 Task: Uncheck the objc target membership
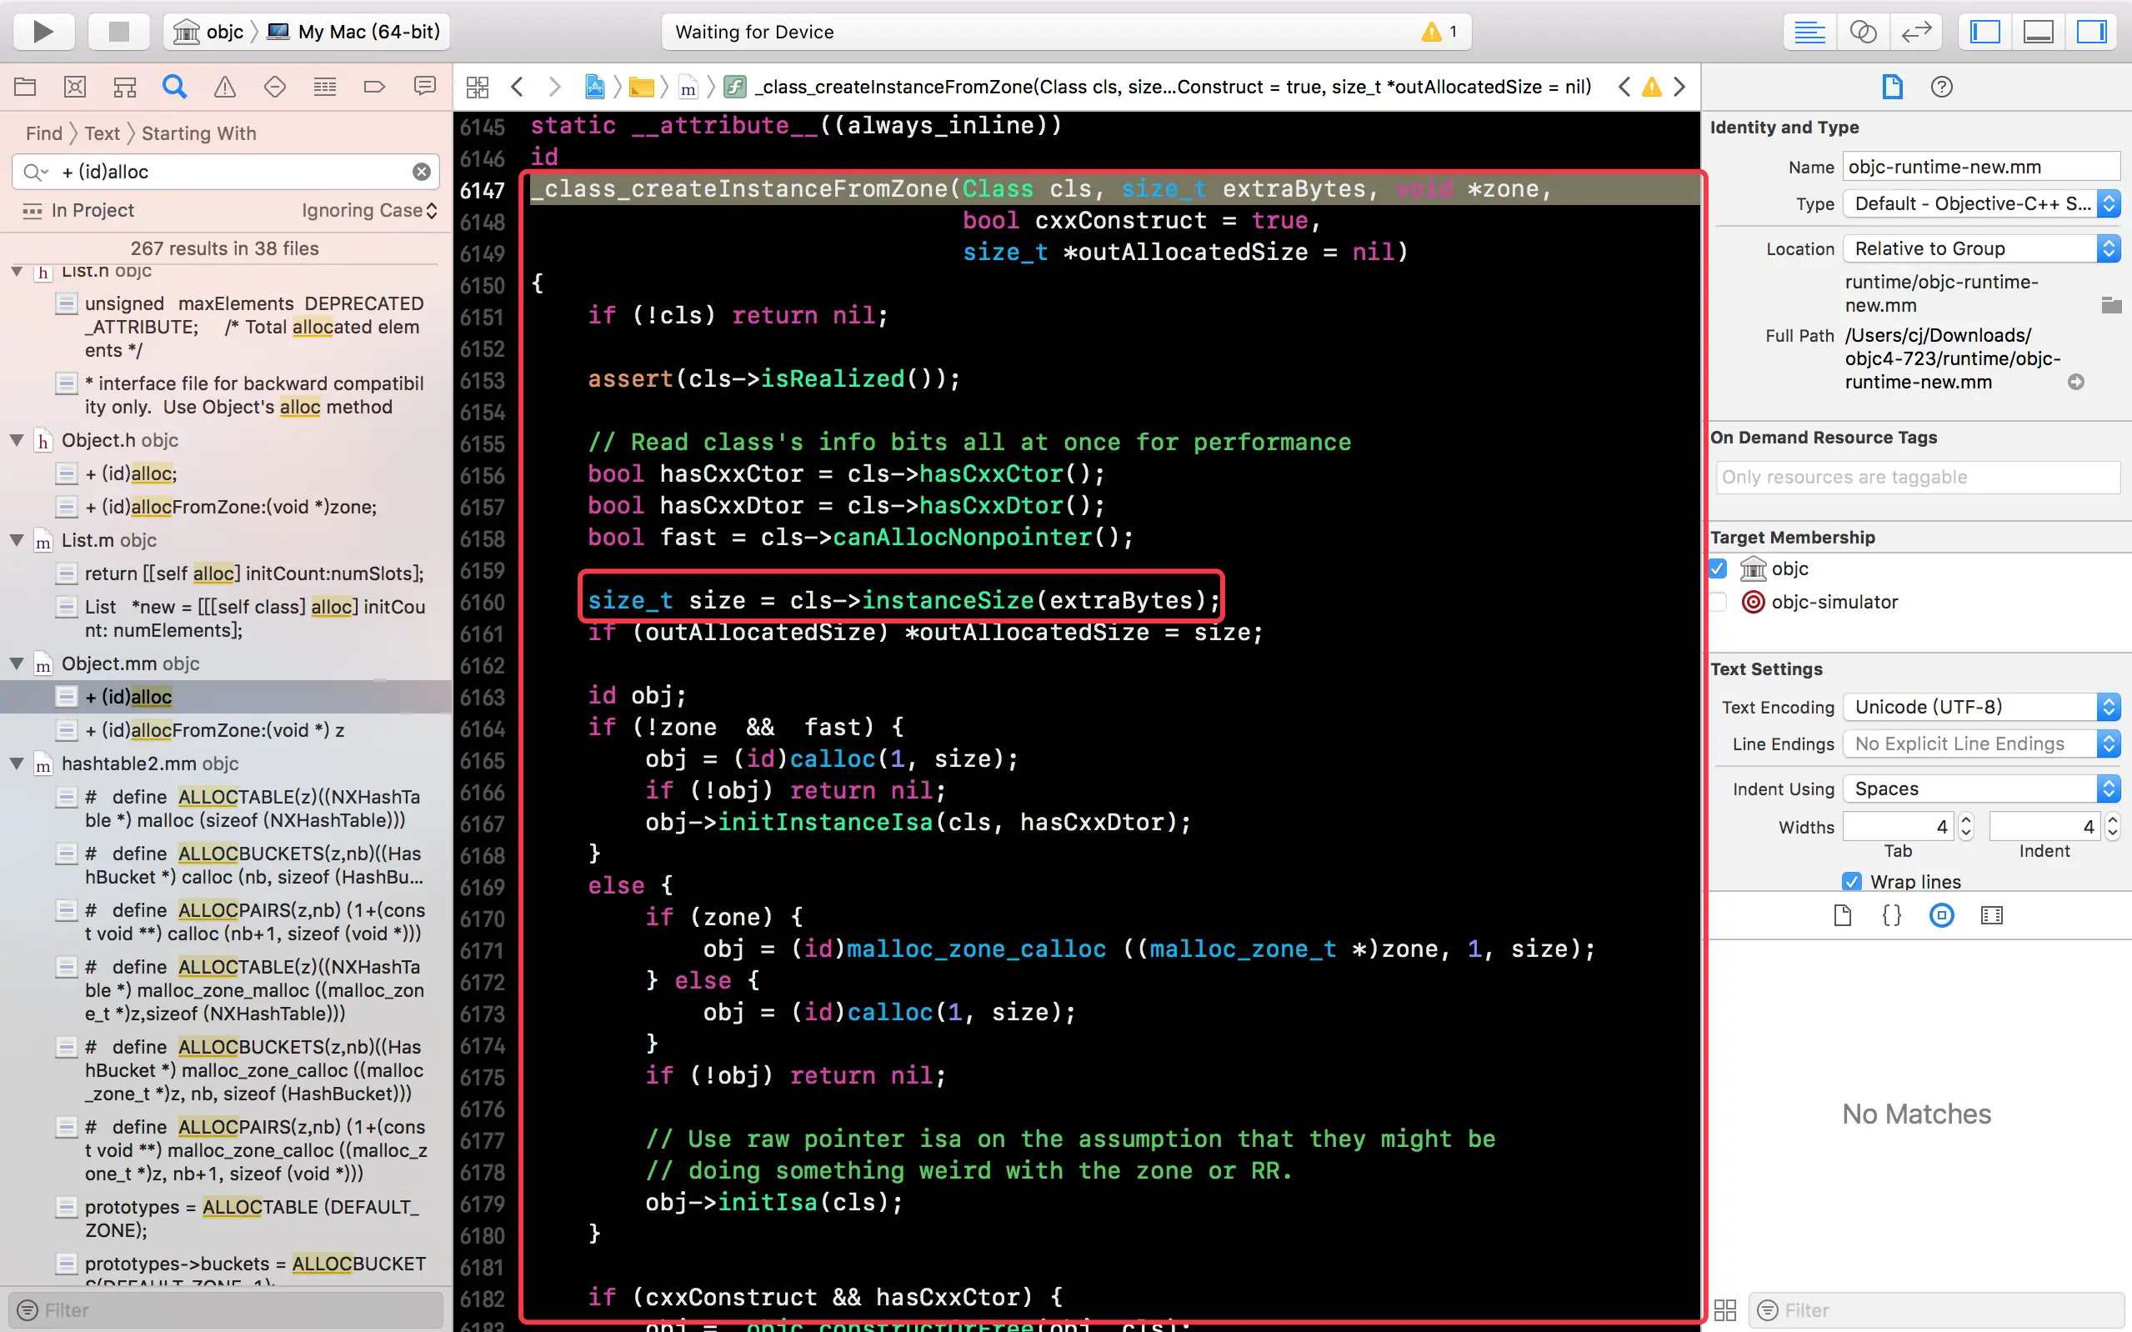click(1718, 569)
